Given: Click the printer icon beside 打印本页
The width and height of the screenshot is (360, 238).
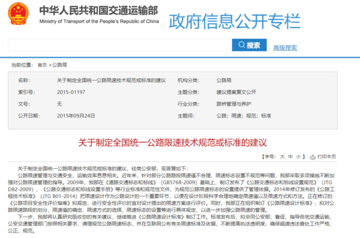Looking at the screenshot, I should coord(313,157).
